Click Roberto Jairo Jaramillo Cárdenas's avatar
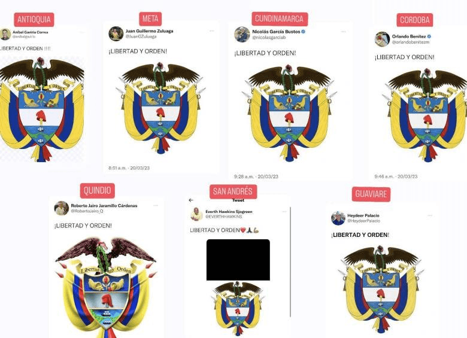Viewport: 467px width, 338px height. [62, 208]
